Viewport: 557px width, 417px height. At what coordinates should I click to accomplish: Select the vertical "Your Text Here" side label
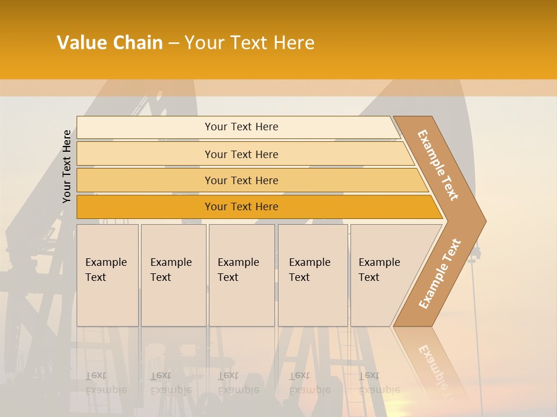(x=67, y=166)
